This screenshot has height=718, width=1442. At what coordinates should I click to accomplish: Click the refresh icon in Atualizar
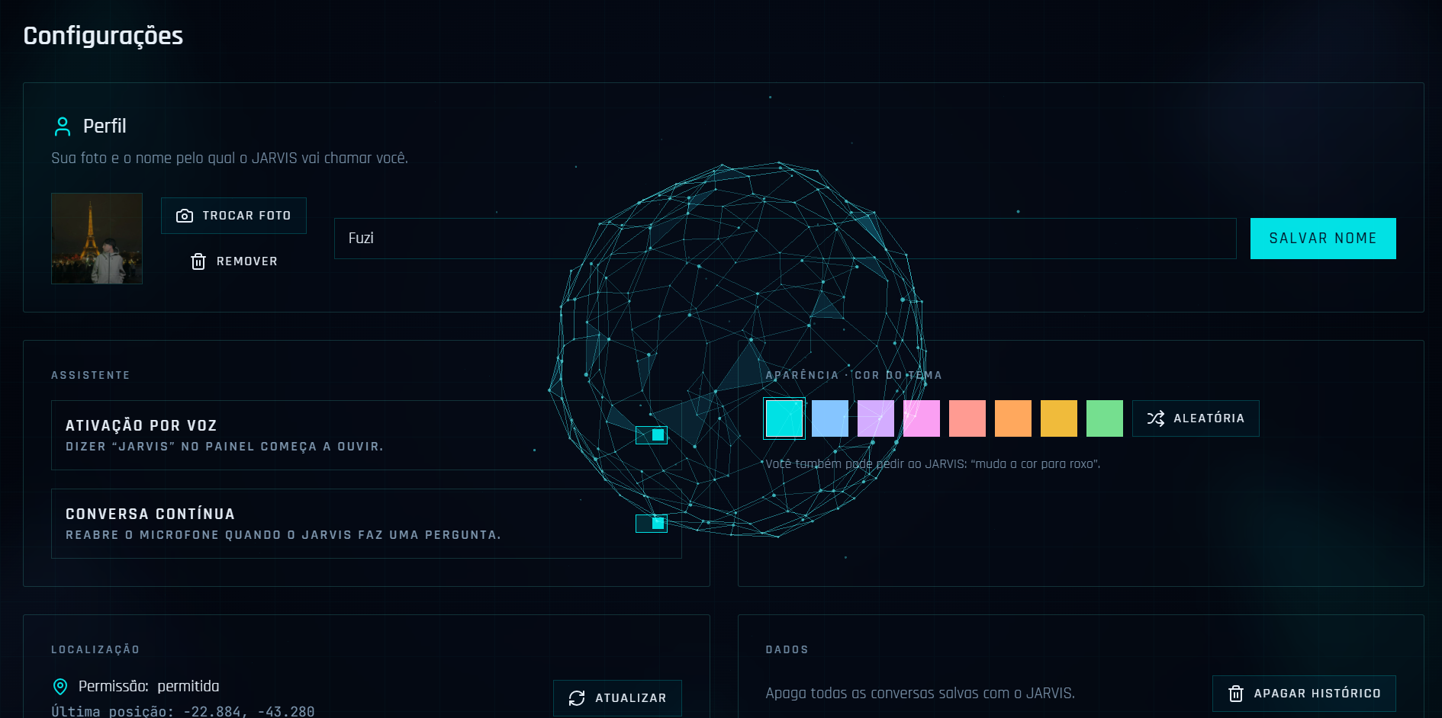coord(577,698)
